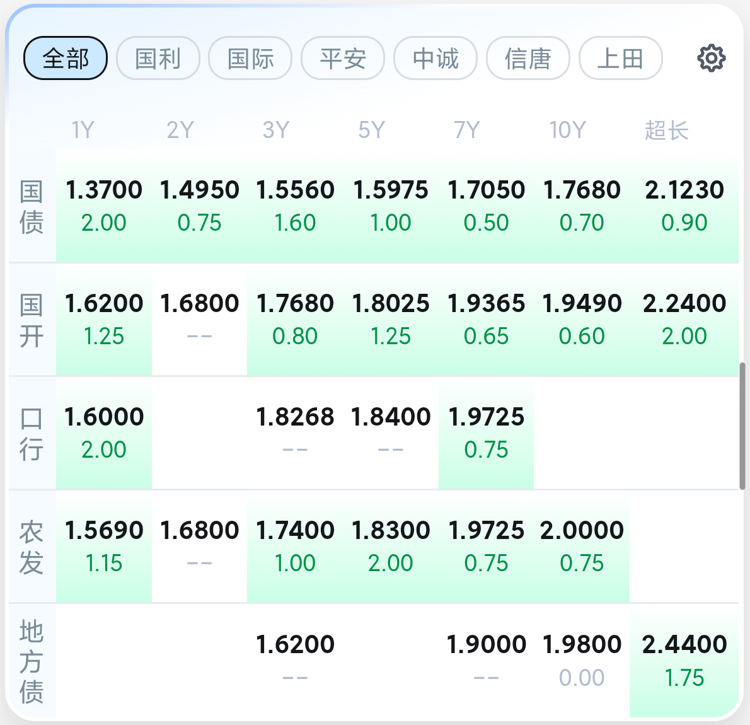
Task: Click the vertical scrollbar thumb
Action: tap(742, 426)
